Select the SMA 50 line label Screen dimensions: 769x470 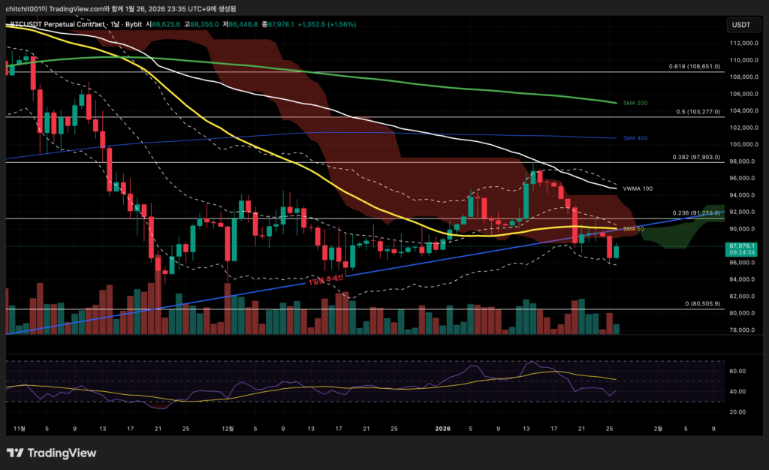[x=635, y=228]
